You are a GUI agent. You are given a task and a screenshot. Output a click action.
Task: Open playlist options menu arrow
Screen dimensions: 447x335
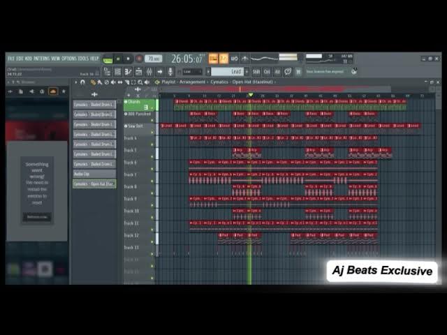[x=76, y=82]
